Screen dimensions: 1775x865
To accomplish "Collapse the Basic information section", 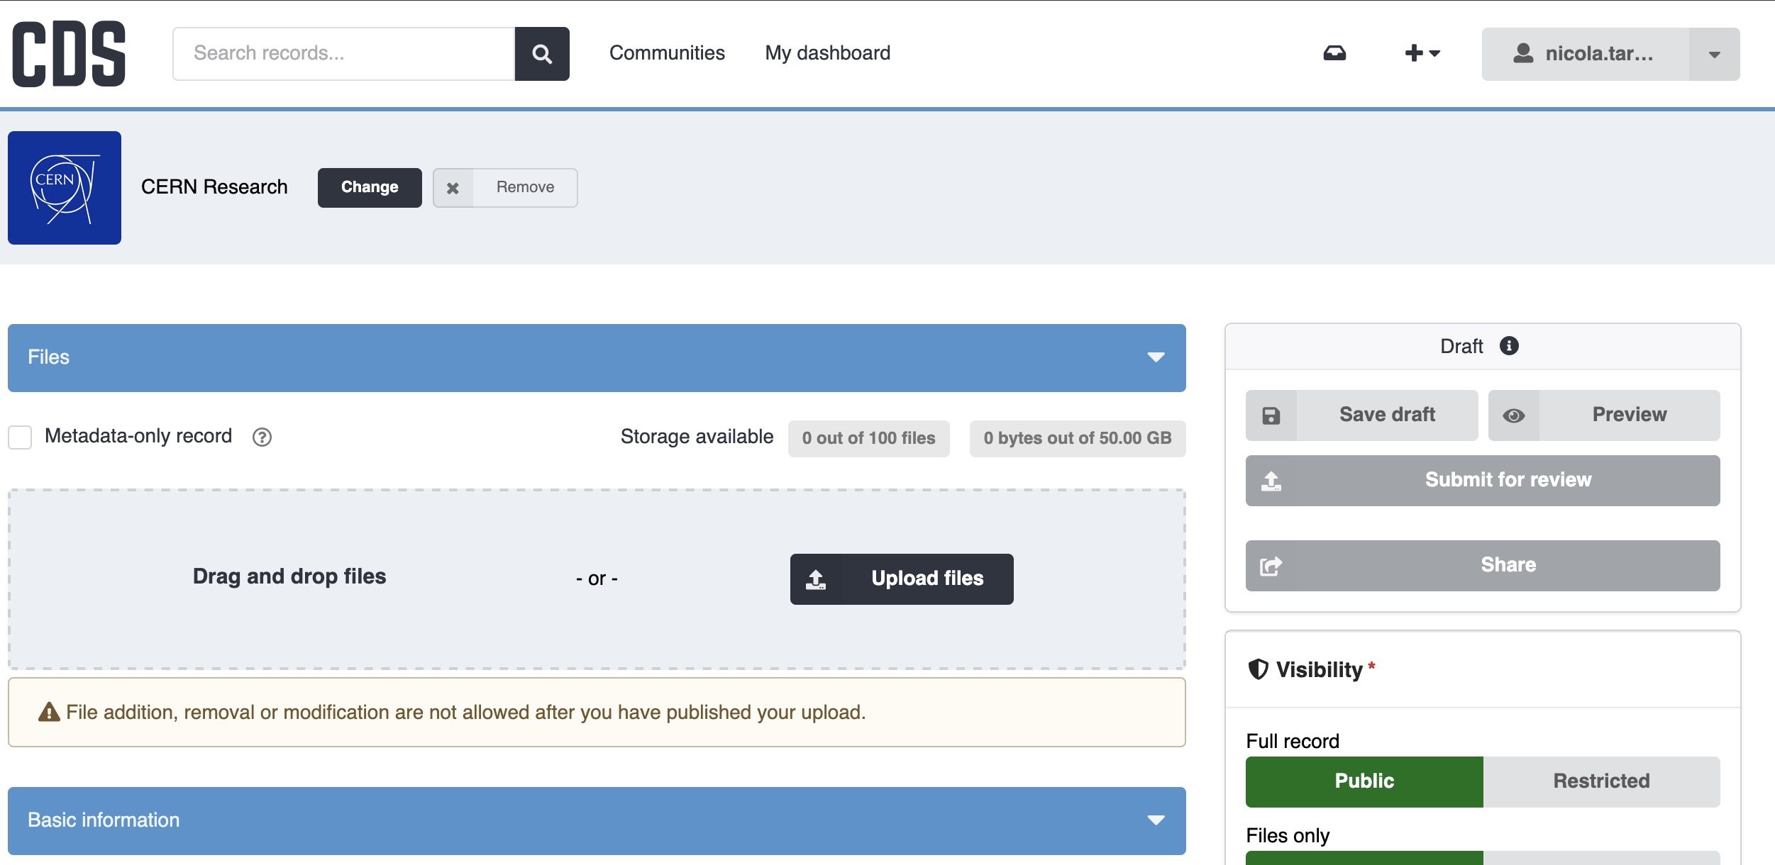I will (x=1156, y=820).
